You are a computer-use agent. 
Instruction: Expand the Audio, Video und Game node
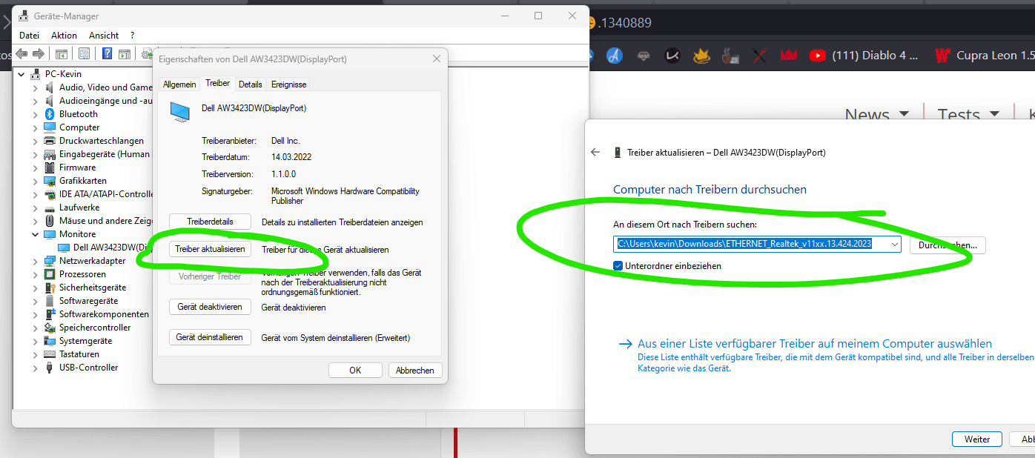point(35,87)
